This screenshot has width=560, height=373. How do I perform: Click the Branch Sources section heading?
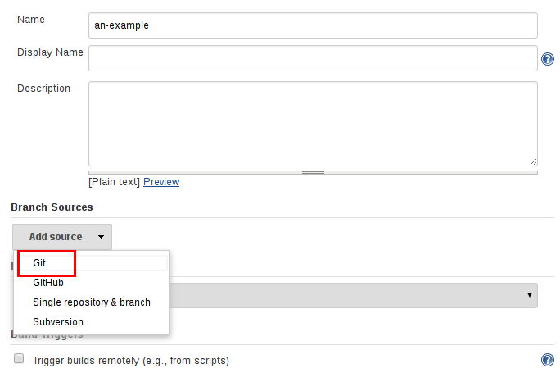(52, 207)
